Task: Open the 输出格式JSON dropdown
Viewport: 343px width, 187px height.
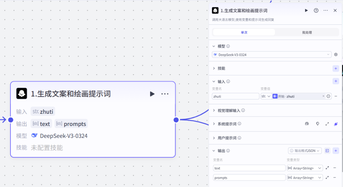Action: pos(305,151)
